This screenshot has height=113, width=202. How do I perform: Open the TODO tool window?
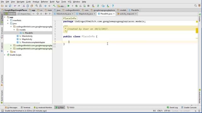tap(70, 107)
